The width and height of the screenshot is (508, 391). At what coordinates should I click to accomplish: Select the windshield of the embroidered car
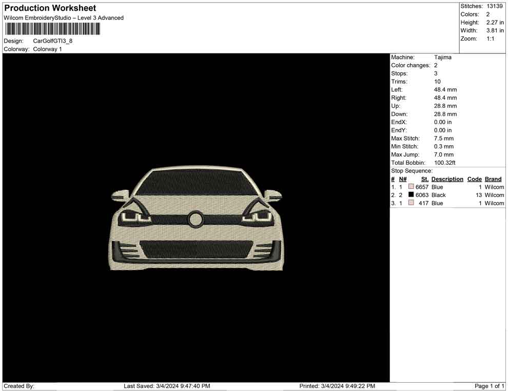click(x=197, y=183)
